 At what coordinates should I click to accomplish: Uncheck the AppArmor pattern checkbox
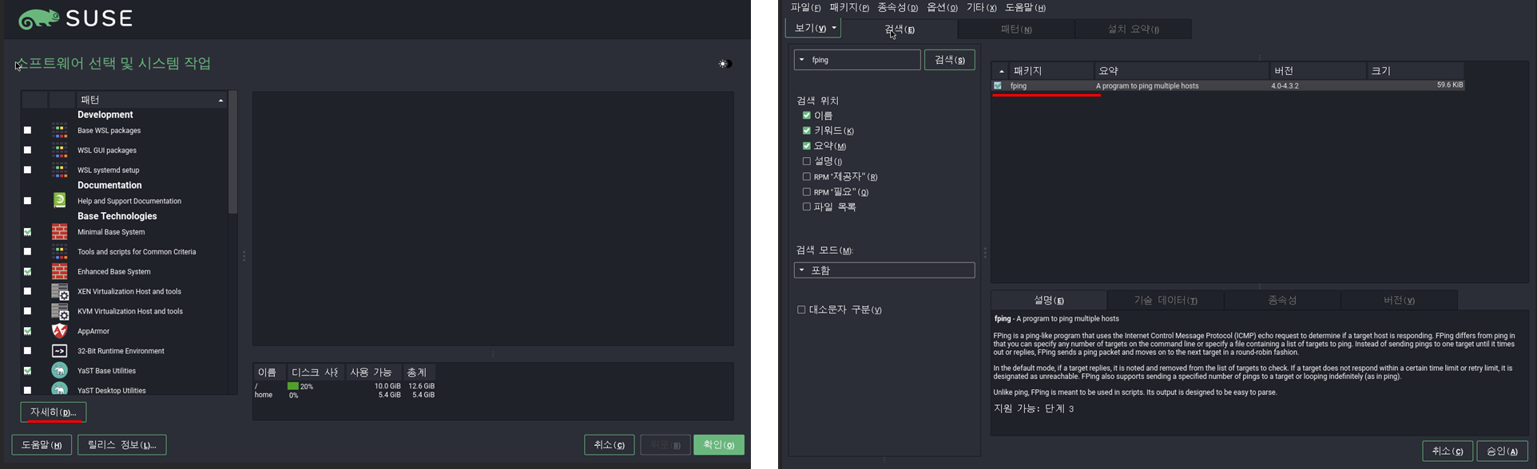[27, 331]
